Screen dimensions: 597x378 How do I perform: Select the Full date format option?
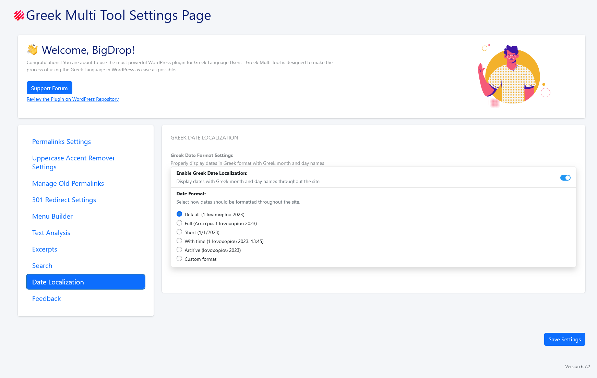pyautogui.click(x=179, y=223)
